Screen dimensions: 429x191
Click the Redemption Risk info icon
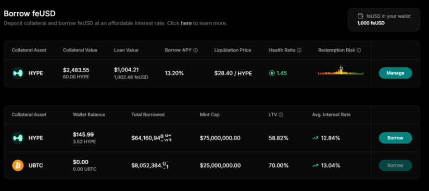pyautogui.click(x=359, y=51)
